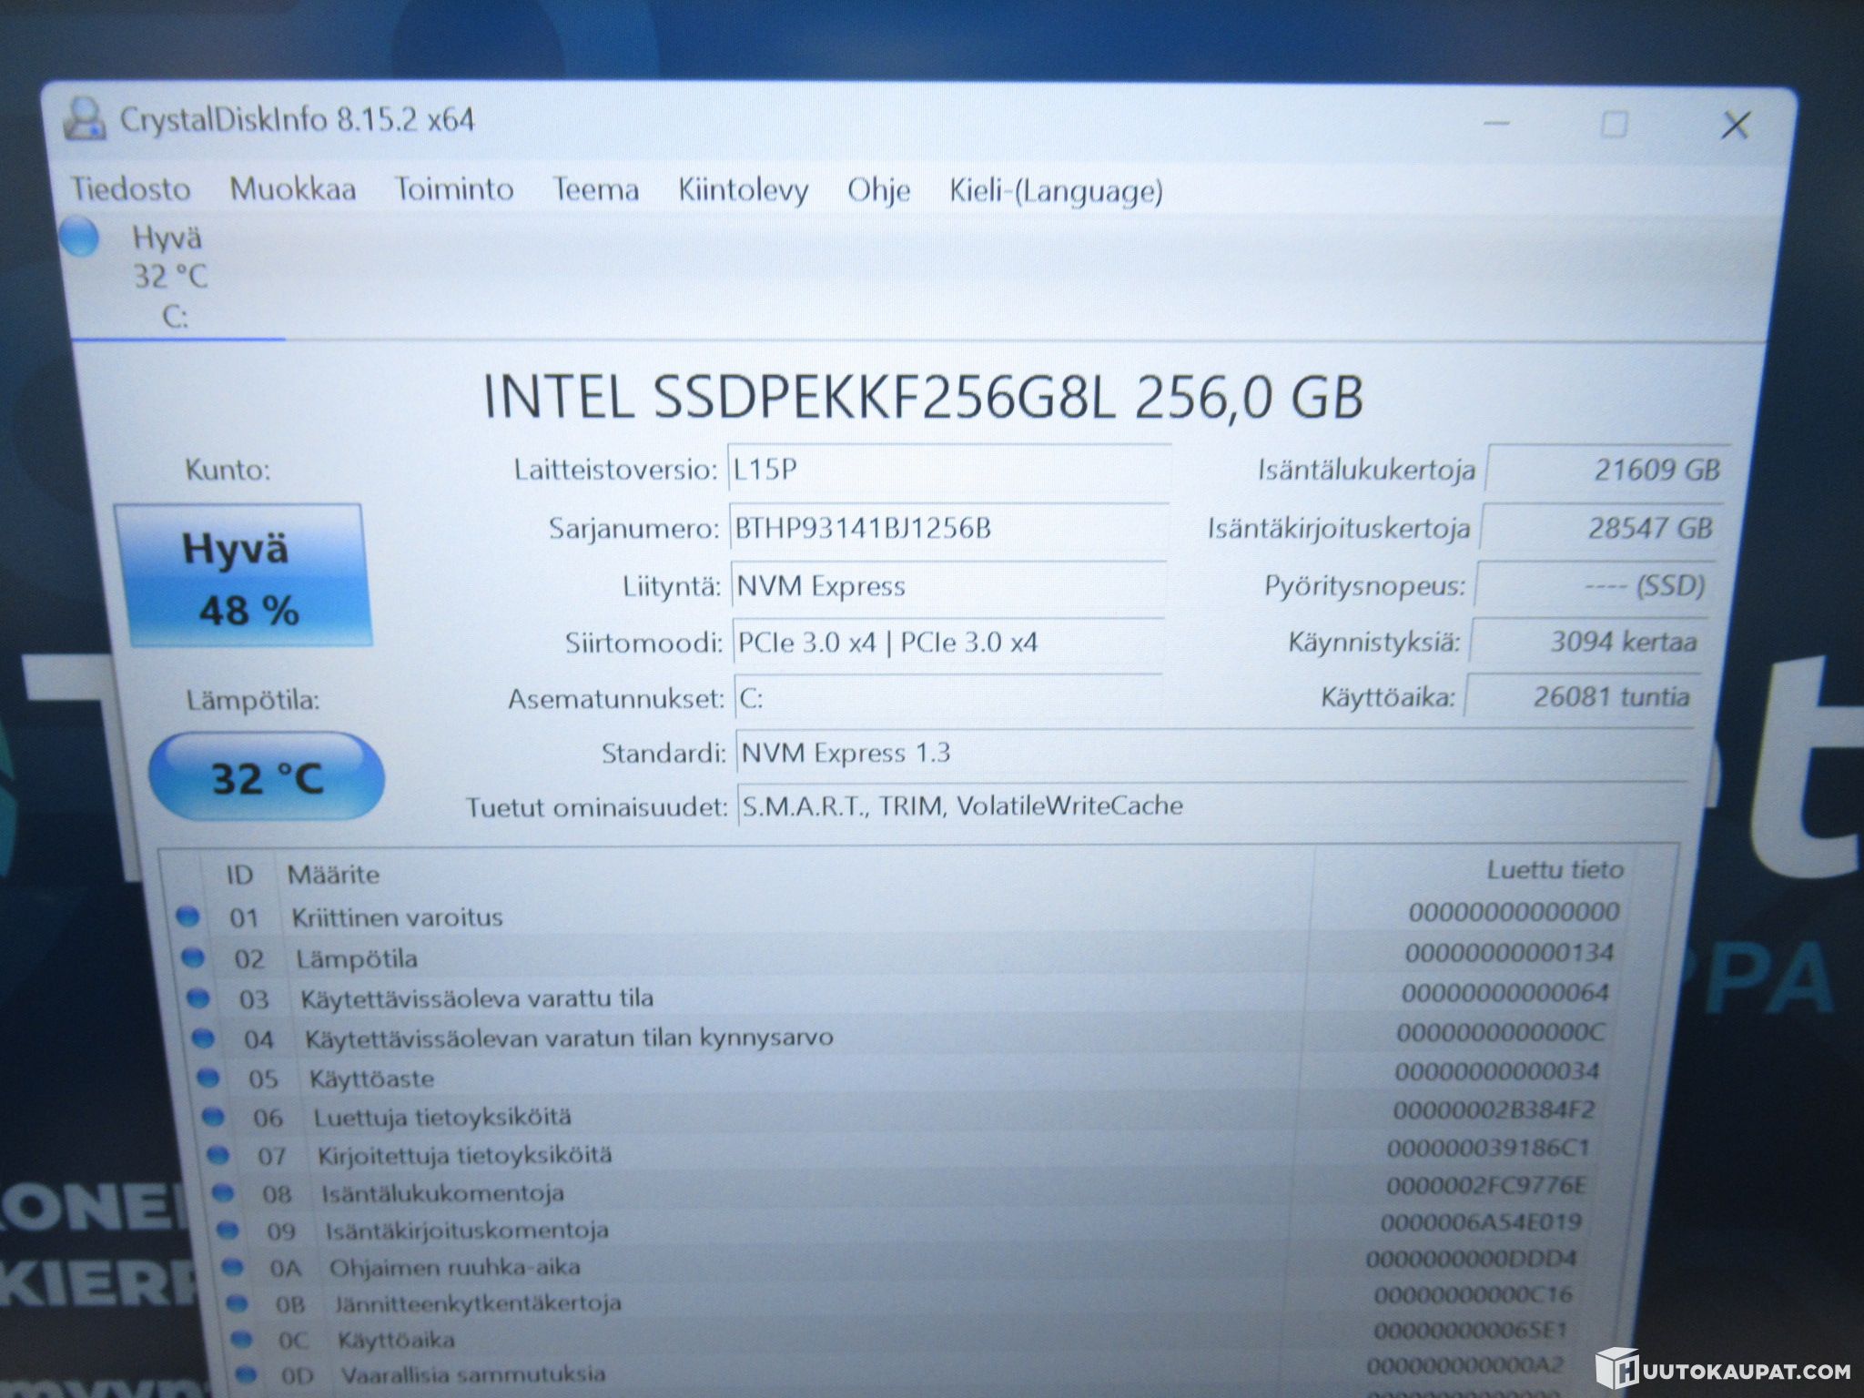Maximize the CrystalDiskInfo window
This screenshot has height=1398, width=1864.
(1614, 124)
